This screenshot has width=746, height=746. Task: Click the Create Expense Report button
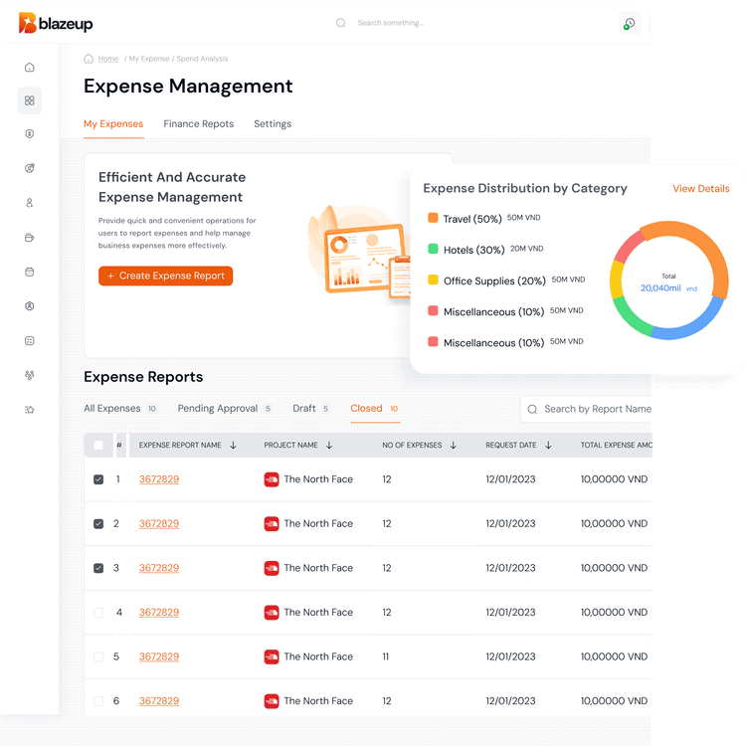point(165,276)
